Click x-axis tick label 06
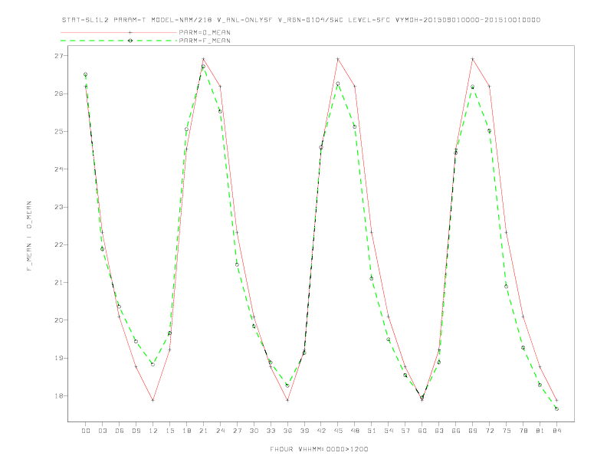The image size is (607, 469). [x=120, y=431]
